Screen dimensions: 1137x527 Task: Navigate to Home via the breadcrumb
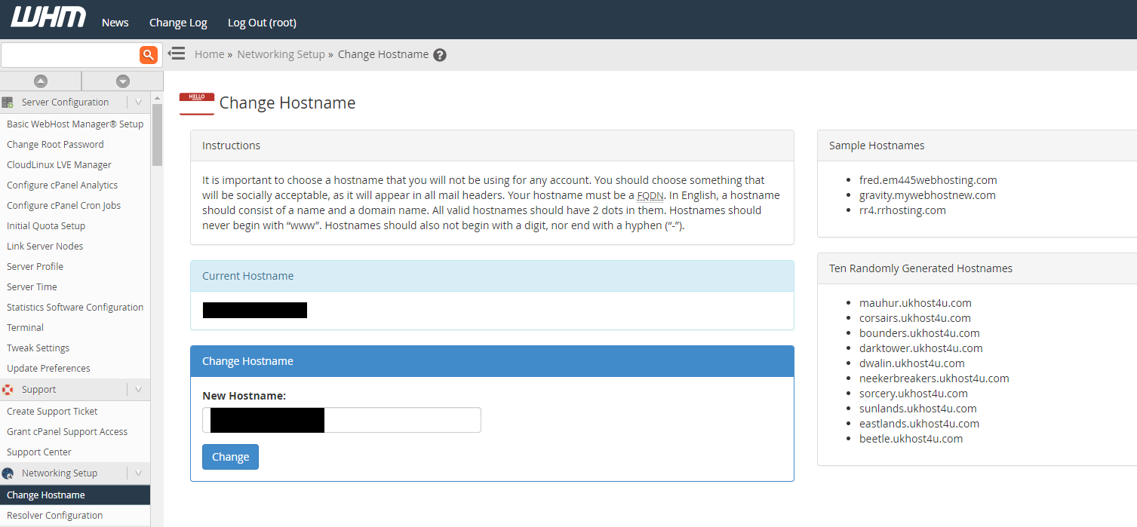point(209,54)
